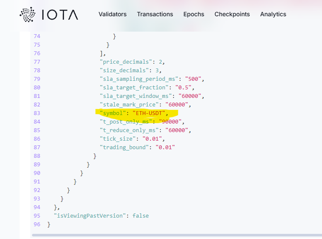Screen dimensions: 322x239
Task: Open the Checkpoints page
Action: [x=232, y=14]
